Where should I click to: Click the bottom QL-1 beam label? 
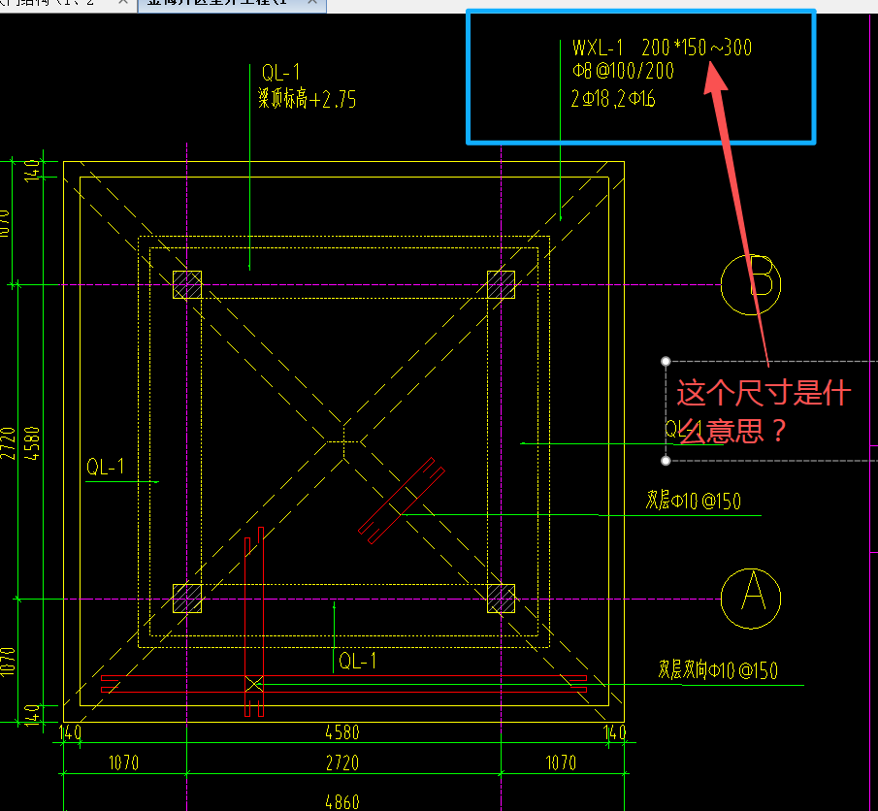pyautogui.click(x=359, y=661)
